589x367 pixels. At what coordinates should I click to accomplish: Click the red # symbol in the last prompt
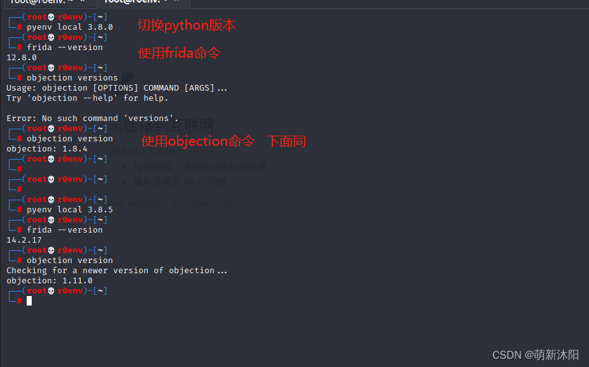coord(18,300)
